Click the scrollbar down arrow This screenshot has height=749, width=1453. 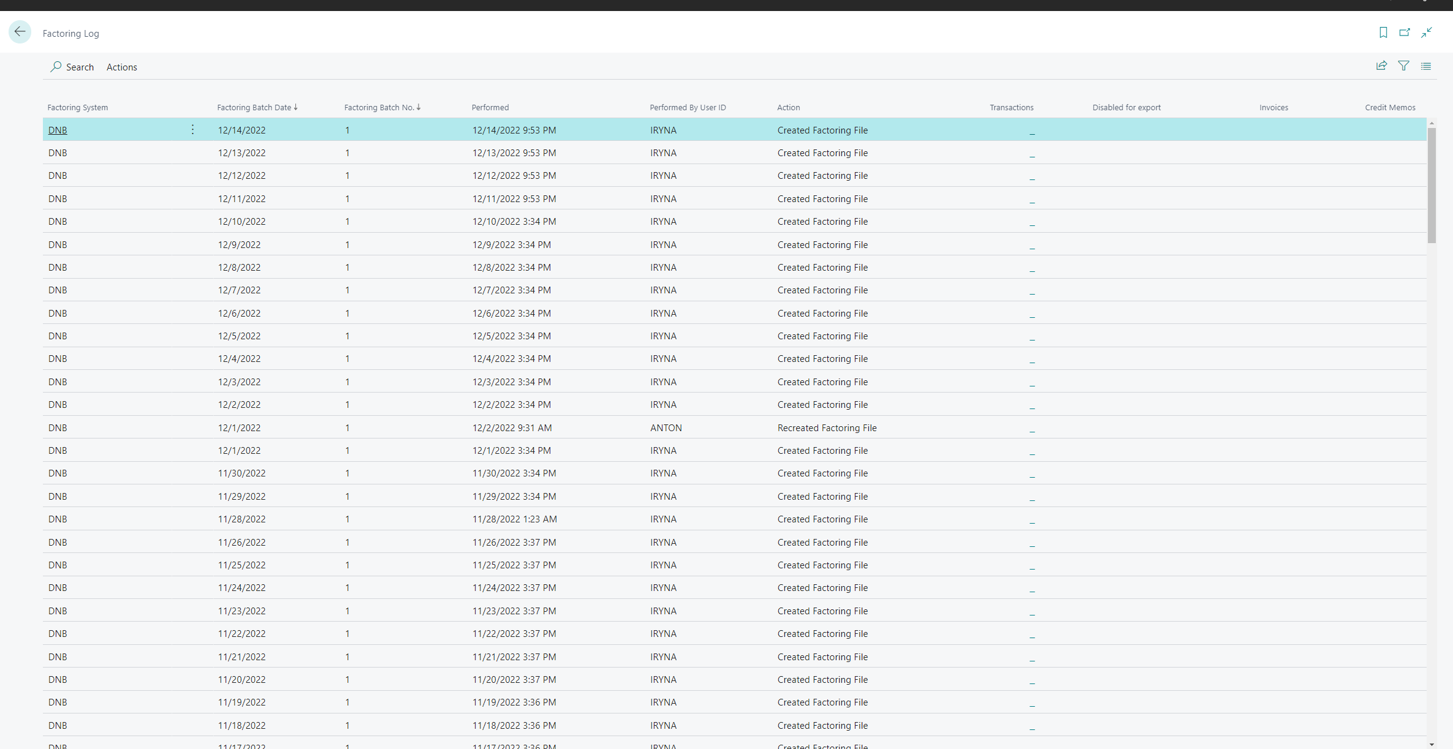coord(1432,745)
